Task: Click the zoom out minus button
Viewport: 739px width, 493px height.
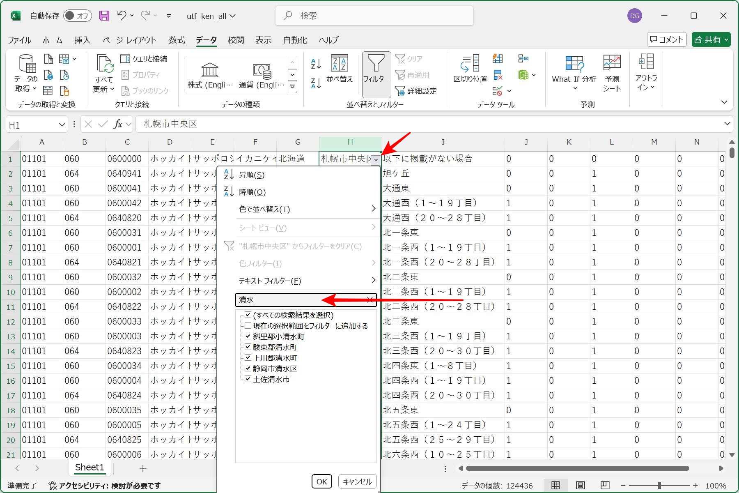Action: (623, 486)
